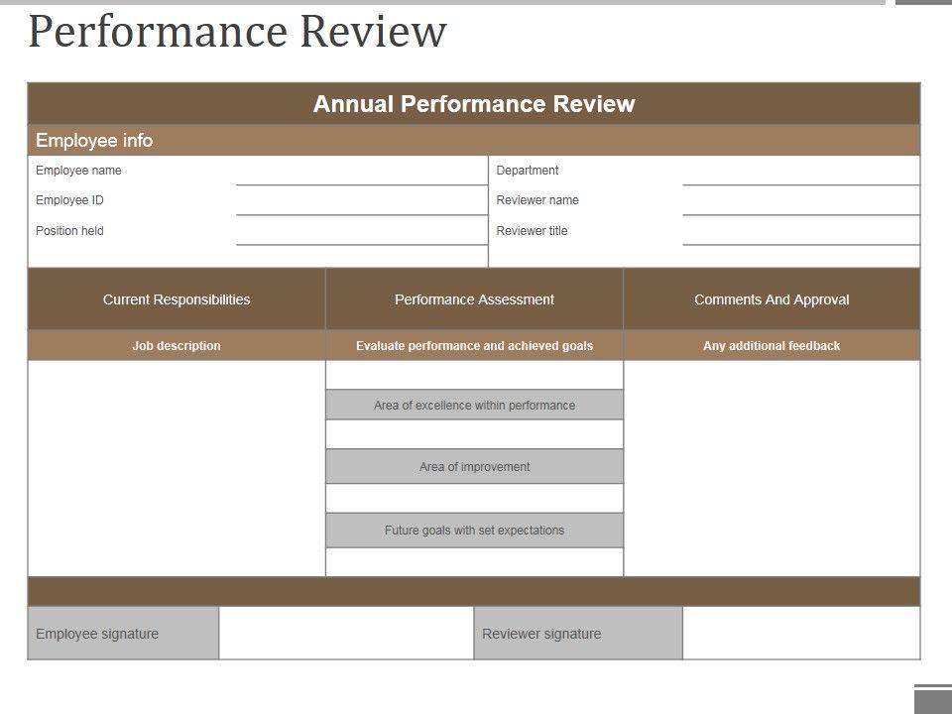Click the 'Employee info' section heading
Viewport: 952px width, 714px height.
point(94,140)
